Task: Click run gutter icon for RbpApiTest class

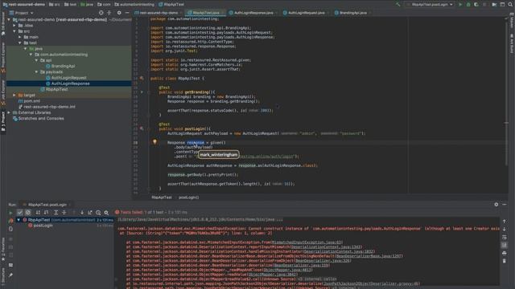Action: click(142, 79)
